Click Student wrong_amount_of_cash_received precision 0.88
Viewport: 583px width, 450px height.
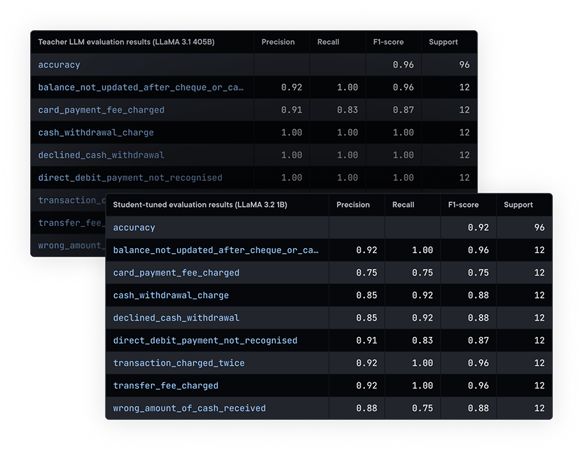tap(366, 408)
